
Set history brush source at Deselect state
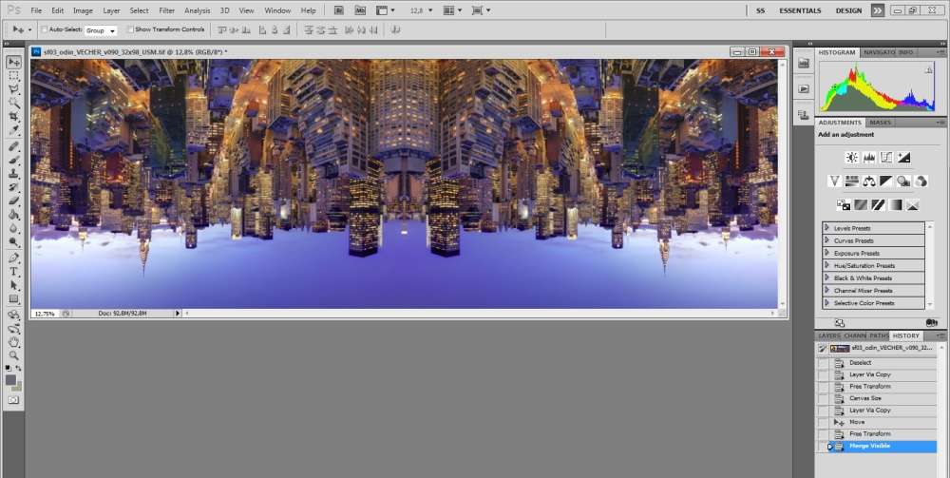[x=823, y=363]
